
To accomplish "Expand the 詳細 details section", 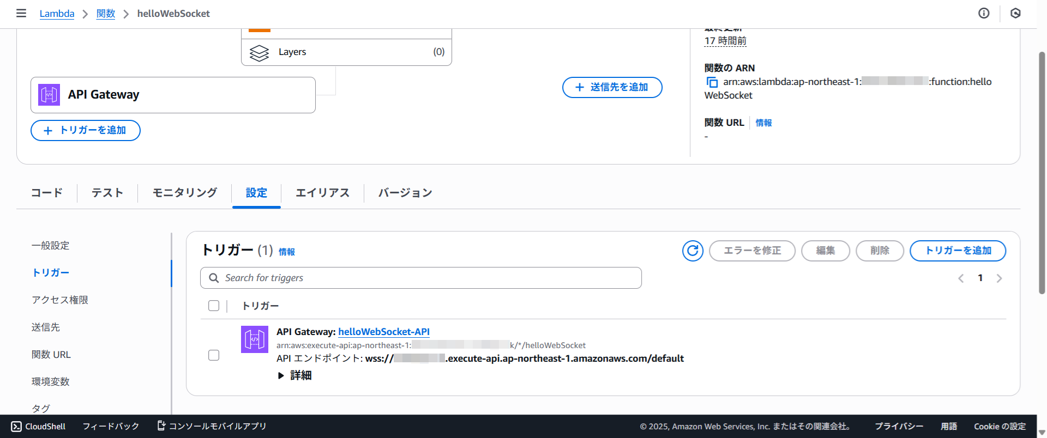I will pos(294,375).
